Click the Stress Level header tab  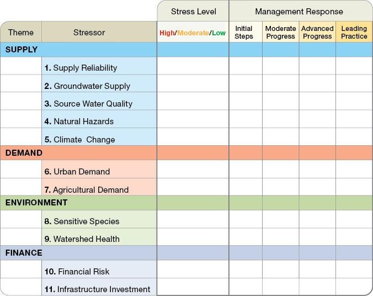[x=193, y=11]
